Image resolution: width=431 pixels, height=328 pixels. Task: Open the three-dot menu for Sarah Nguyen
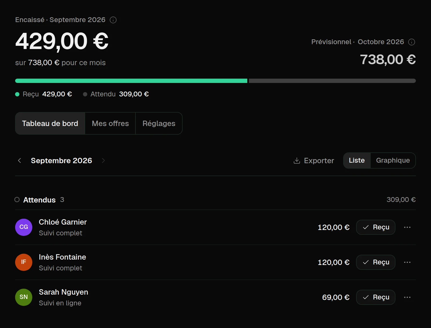pyautogui.click(x=407, y=297)
